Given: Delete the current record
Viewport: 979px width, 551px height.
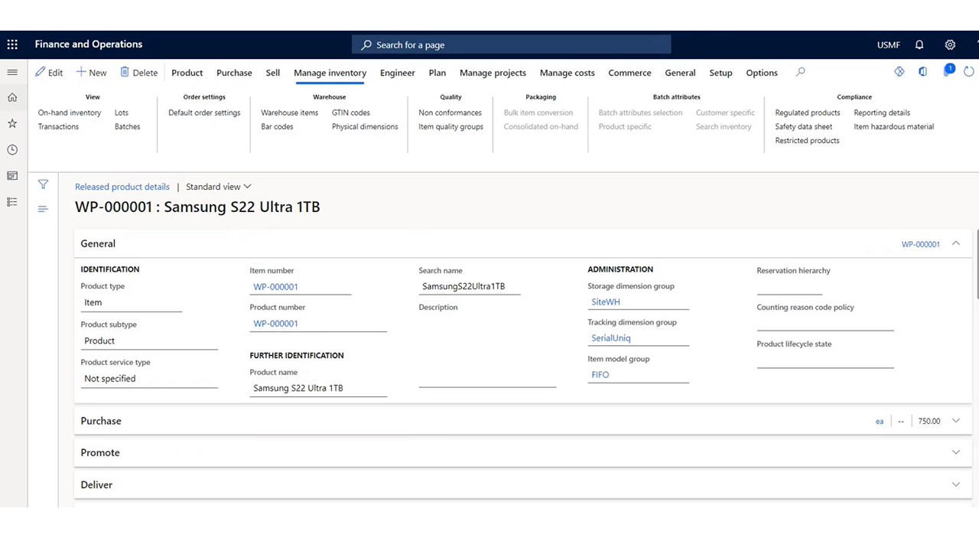Looking at the screenshot, I should [x=138, y=73].
